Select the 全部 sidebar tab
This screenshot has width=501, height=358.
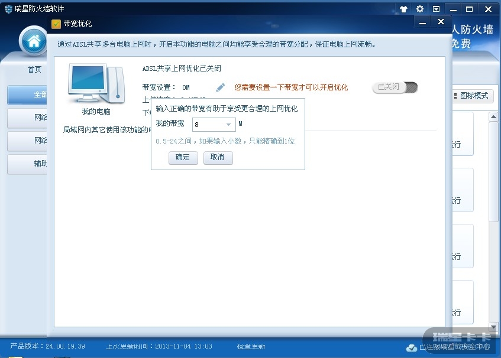tap(27, 95)
